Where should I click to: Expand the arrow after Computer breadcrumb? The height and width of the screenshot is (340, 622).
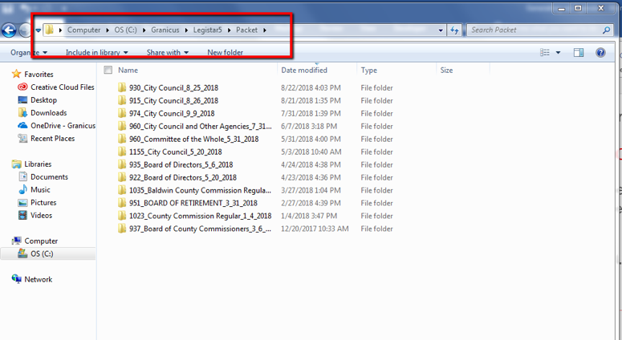point(107,30)
